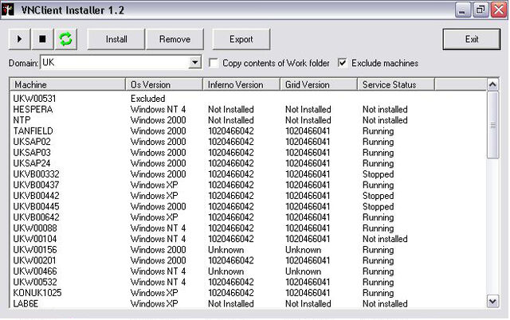Minimize the VNClient Installer window
510x320 pixels.
(x=462, y=10)
